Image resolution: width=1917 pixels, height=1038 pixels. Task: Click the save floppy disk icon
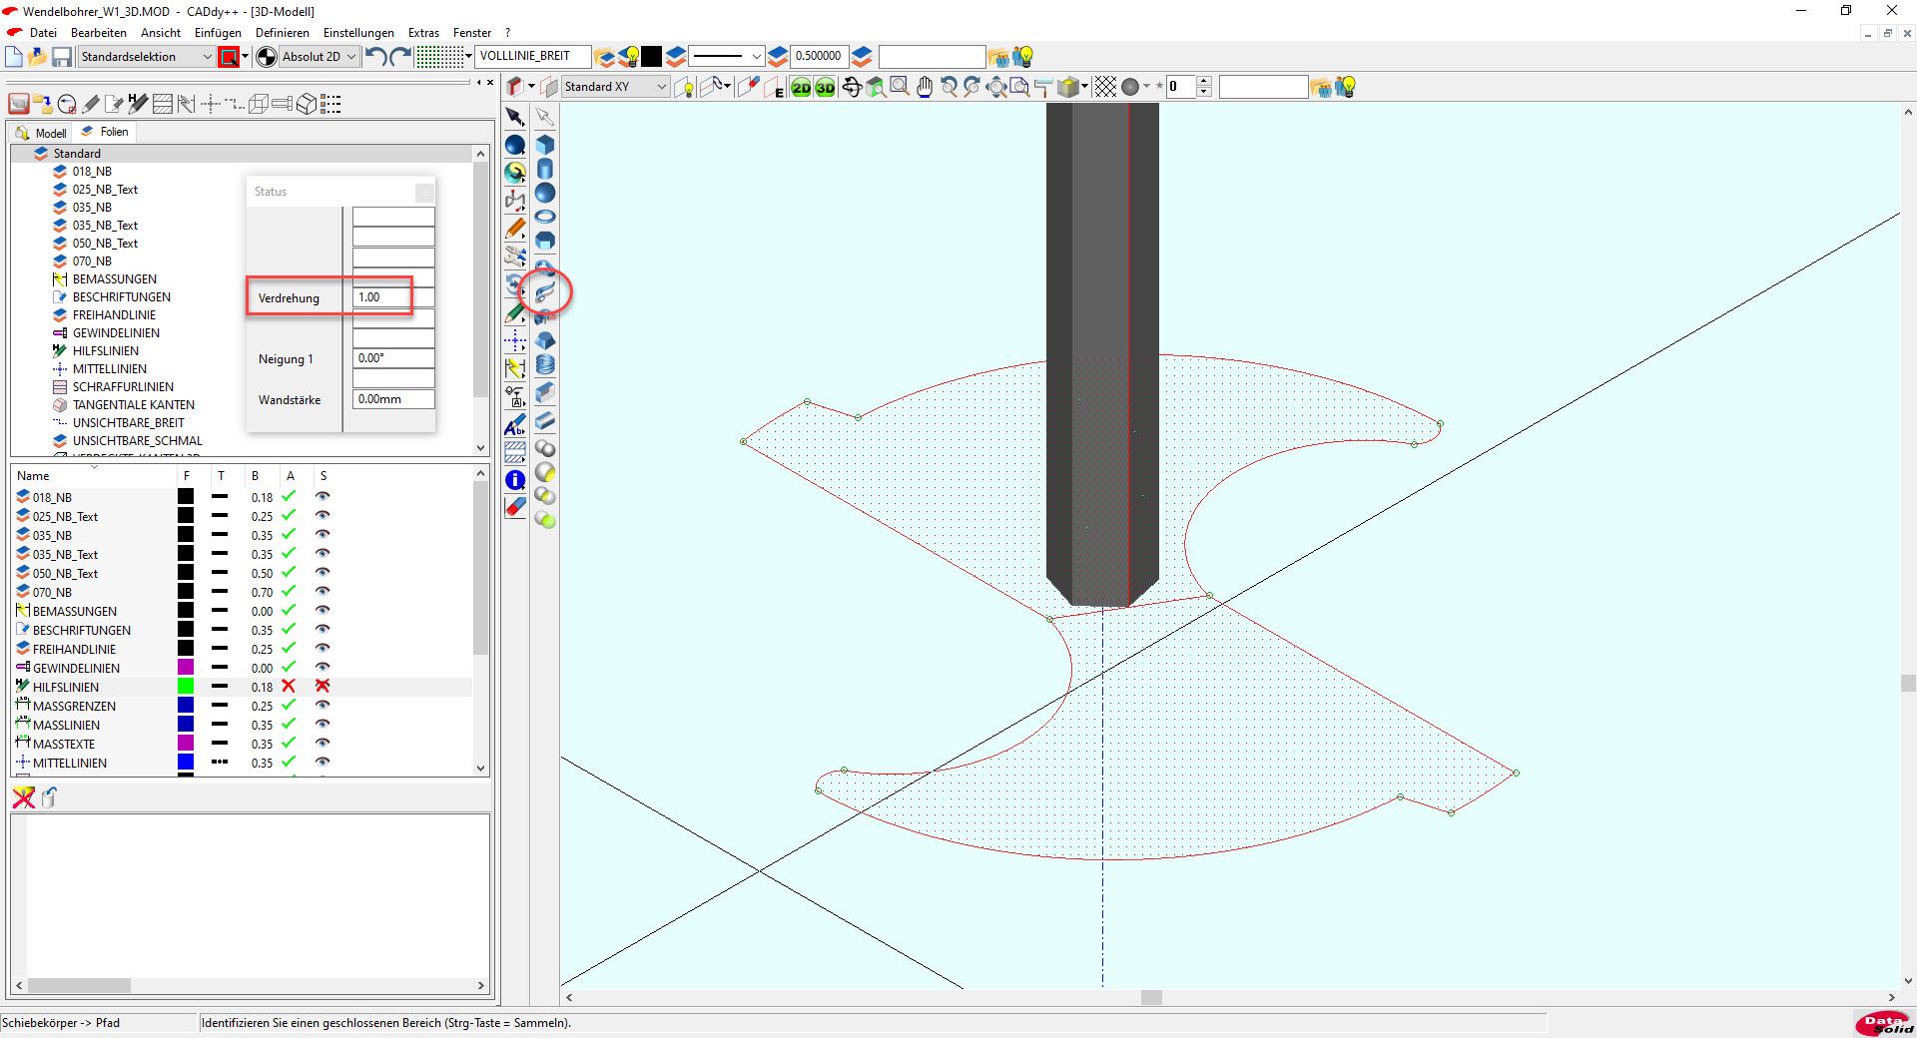tap(62, 57)
